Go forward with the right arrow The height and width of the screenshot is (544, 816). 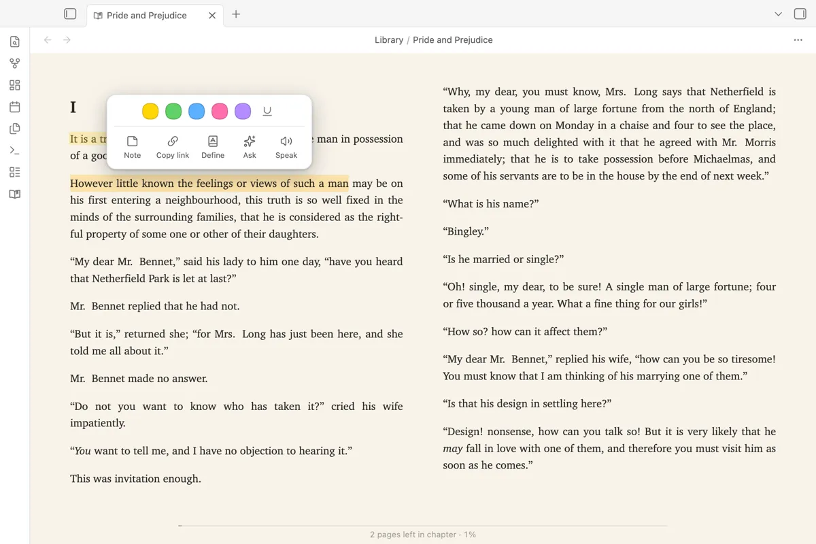(67, 40)
